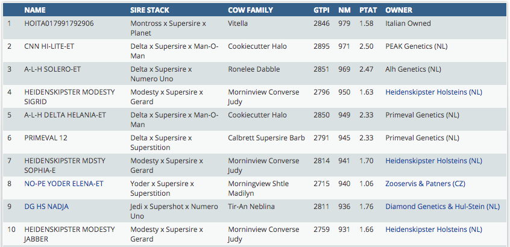Viewport: 510px width, 247px height.
Task: Sort by the GTPI column header
Action: coord(321,10)
